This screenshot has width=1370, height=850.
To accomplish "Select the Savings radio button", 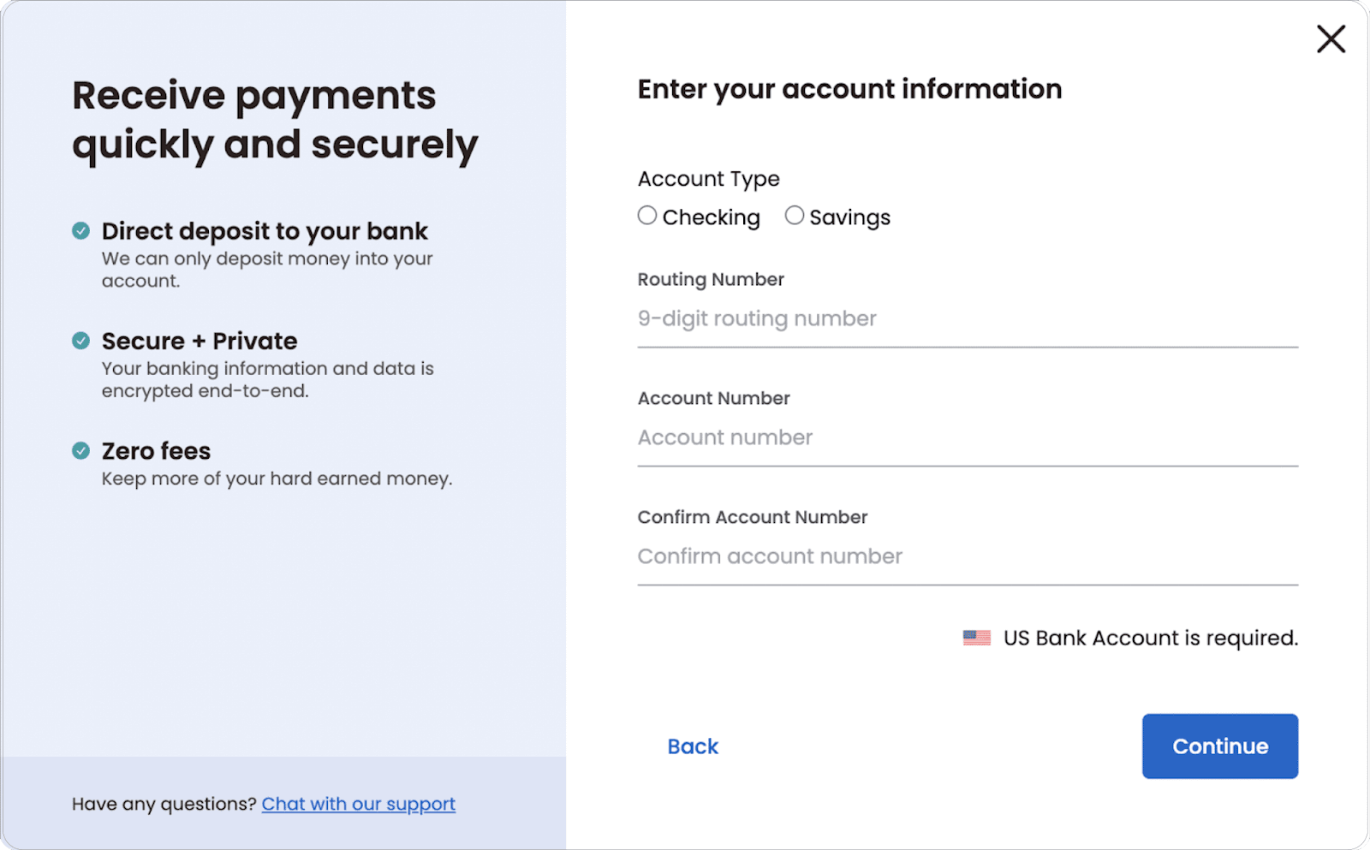I will click(x=795, y=216).
